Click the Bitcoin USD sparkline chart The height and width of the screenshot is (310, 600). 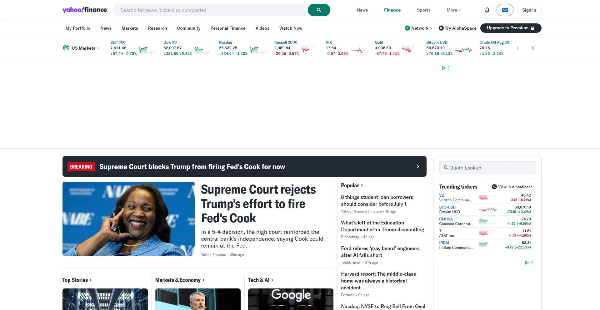click(x=463, y=50)
